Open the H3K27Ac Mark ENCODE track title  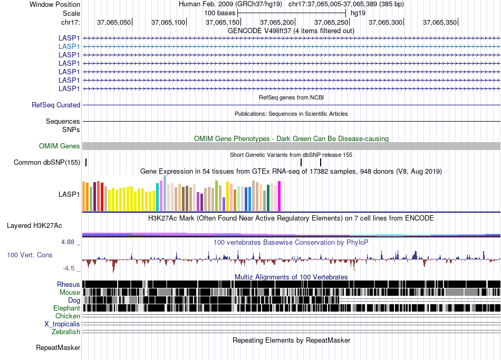coord(291,218)
